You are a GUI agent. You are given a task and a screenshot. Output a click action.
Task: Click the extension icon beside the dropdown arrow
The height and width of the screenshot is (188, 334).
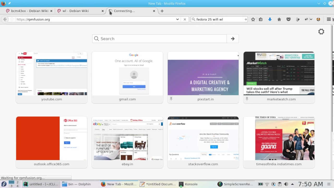(307, 19)
